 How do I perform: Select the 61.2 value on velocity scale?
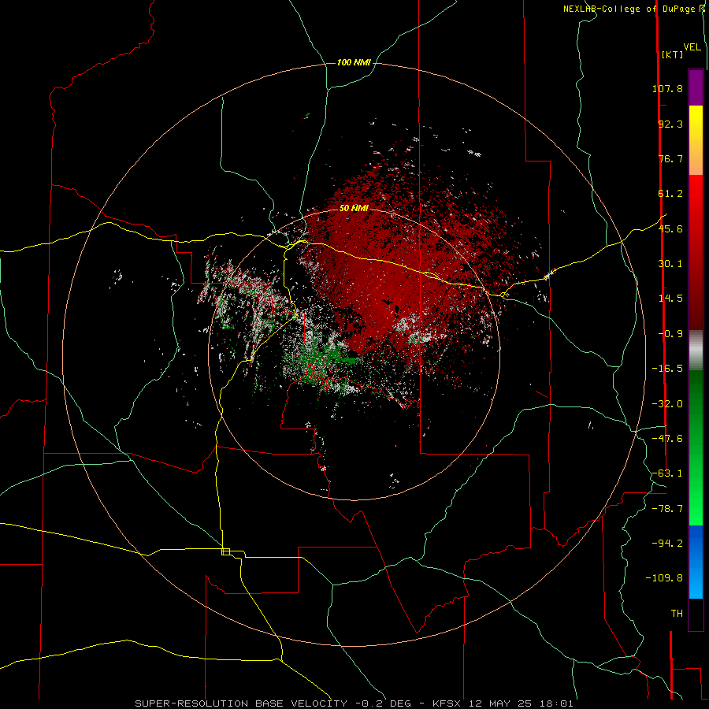coord(670,194)
